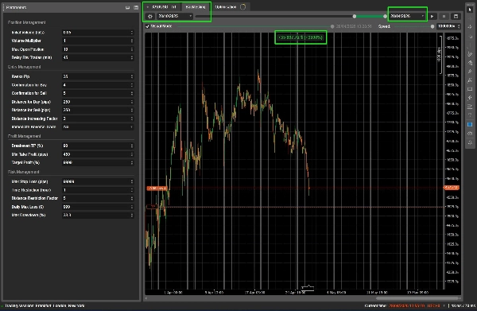The height and width of the screenshot is (311, 477).
Task: Click the Distance for Sell field
Action: click(98, 110)
